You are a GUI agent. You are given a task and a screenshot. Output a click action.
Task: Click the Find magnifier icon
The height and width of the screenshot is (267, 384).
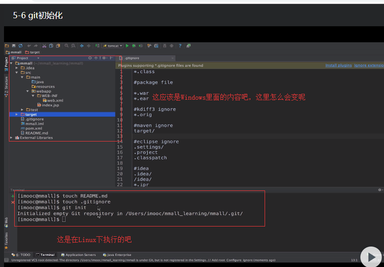point(66,46)
